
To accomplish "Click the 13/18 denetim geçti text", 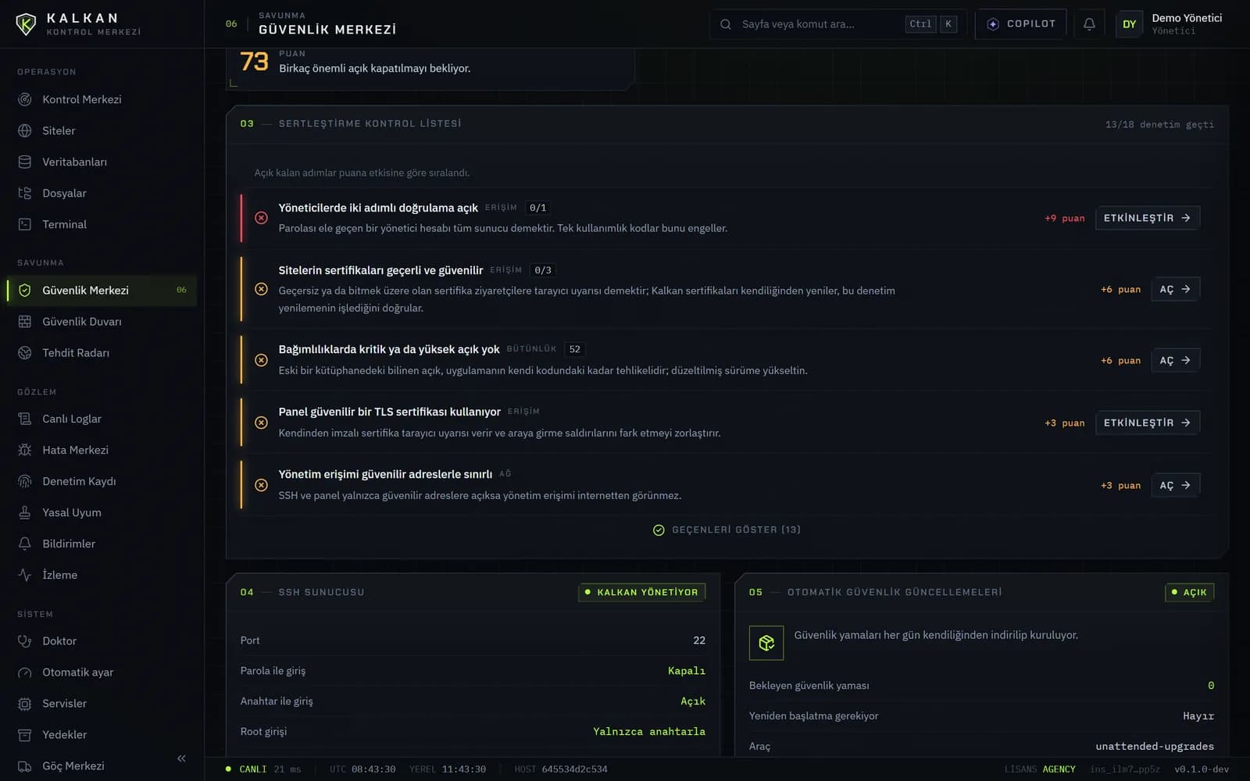I will click(x=1159, y=124).
